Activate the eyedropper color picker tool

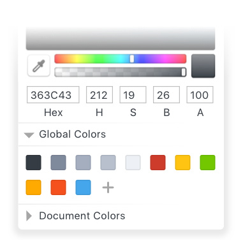tap(39, 66)
